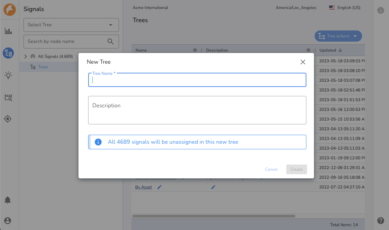The height and width of the screenshot is (230, 389).
Task: Open the lightbulb insights icon
Action: pos(8,75)
